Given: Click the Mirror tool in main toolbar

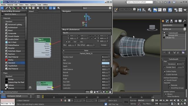Looking at the screenshot, I should tap(139, 10).
